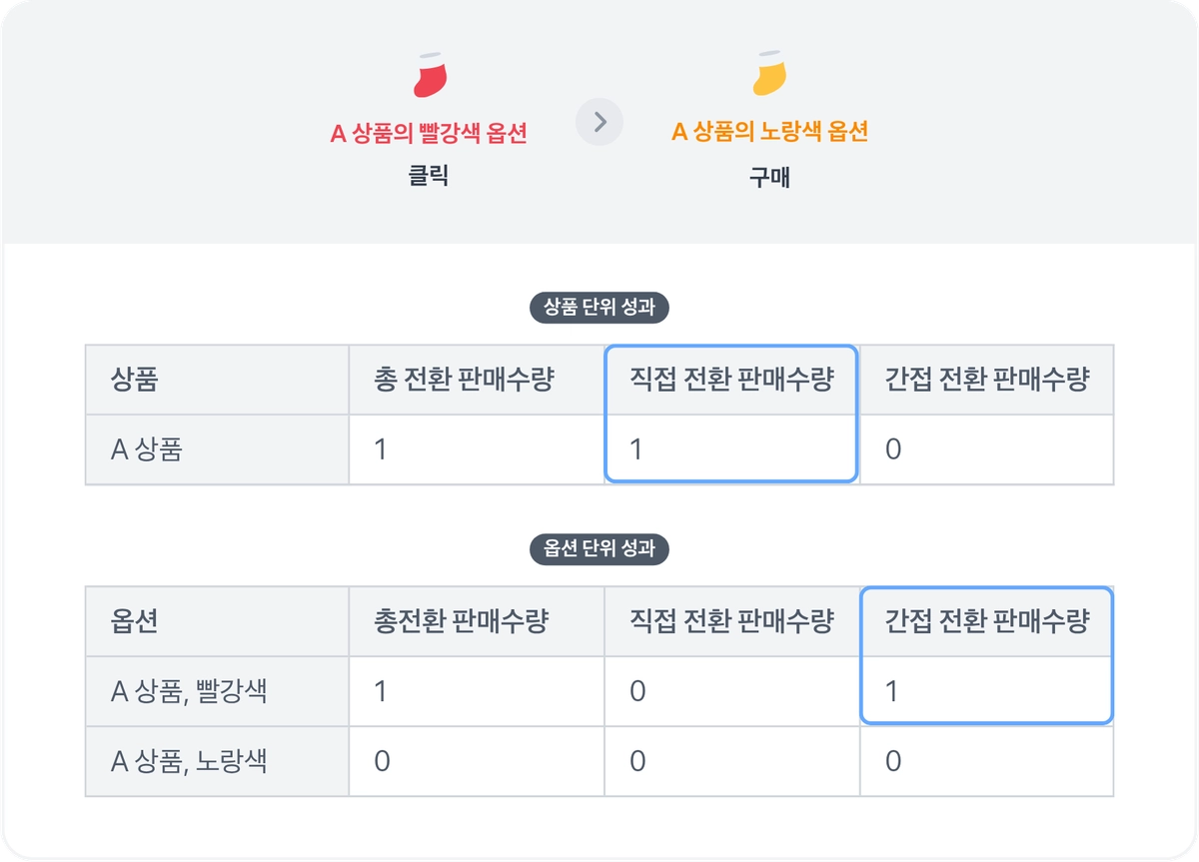Click the chevron arrow between options
Screen dimensions: 1199x862
pyautogui.click(x=599, y=122)
